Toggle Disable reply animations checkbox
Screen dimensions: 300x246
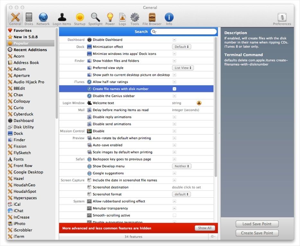[174, 117]
